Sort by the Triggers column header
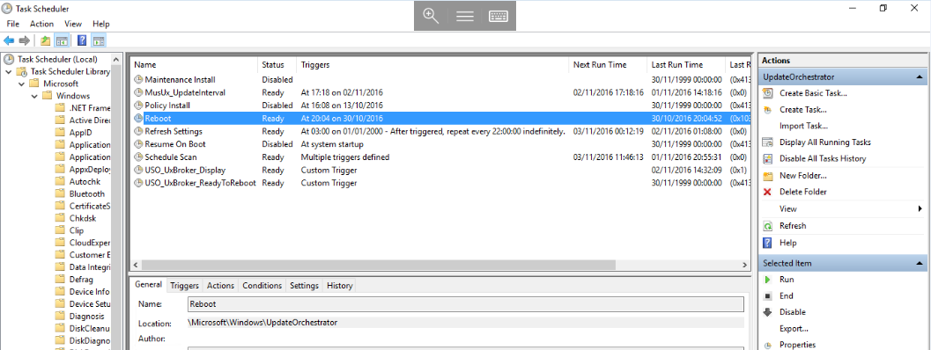 click(x=432, y=65)
